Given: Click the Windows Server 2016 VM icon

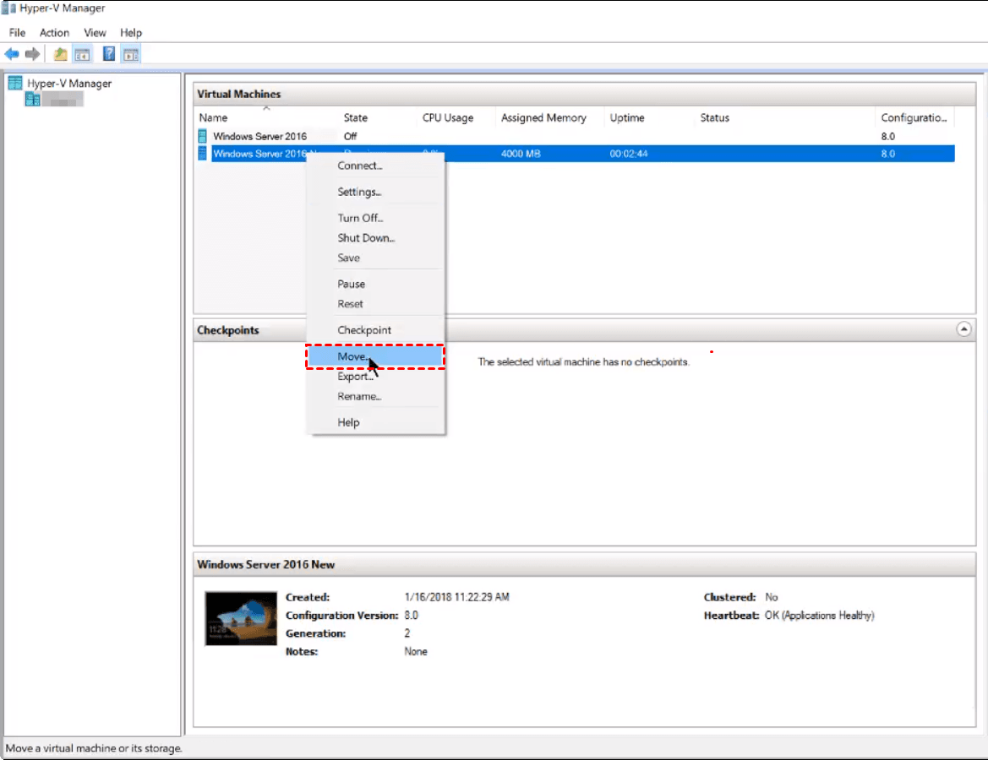Looking at the screenshot, I should click(x=203, y=136).
